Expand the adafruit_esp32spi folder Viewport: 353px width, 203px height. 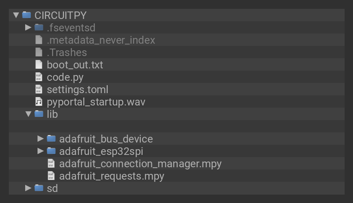41,151
